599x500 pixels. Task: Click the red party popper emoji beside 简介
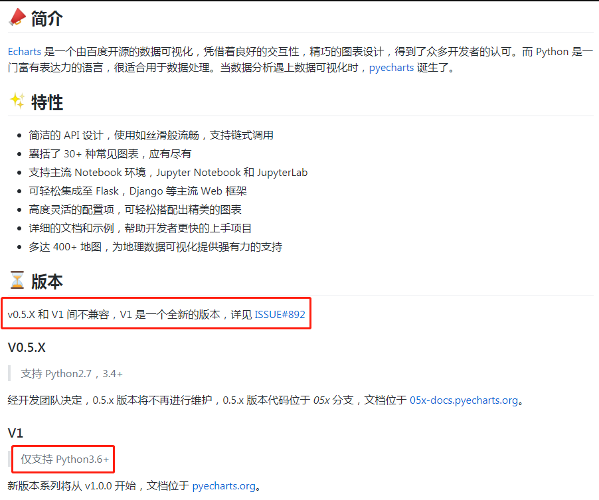point(17,17)
